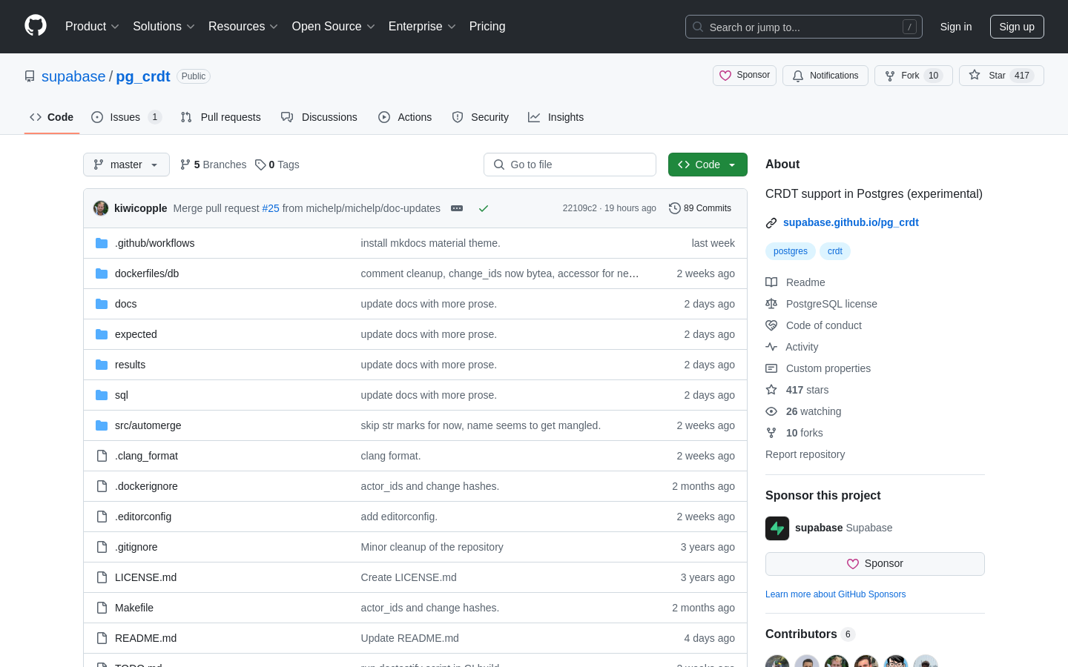Screen dimensions: 1068x667
Task: View 0 Tags
Action: (x=277, y=165)
